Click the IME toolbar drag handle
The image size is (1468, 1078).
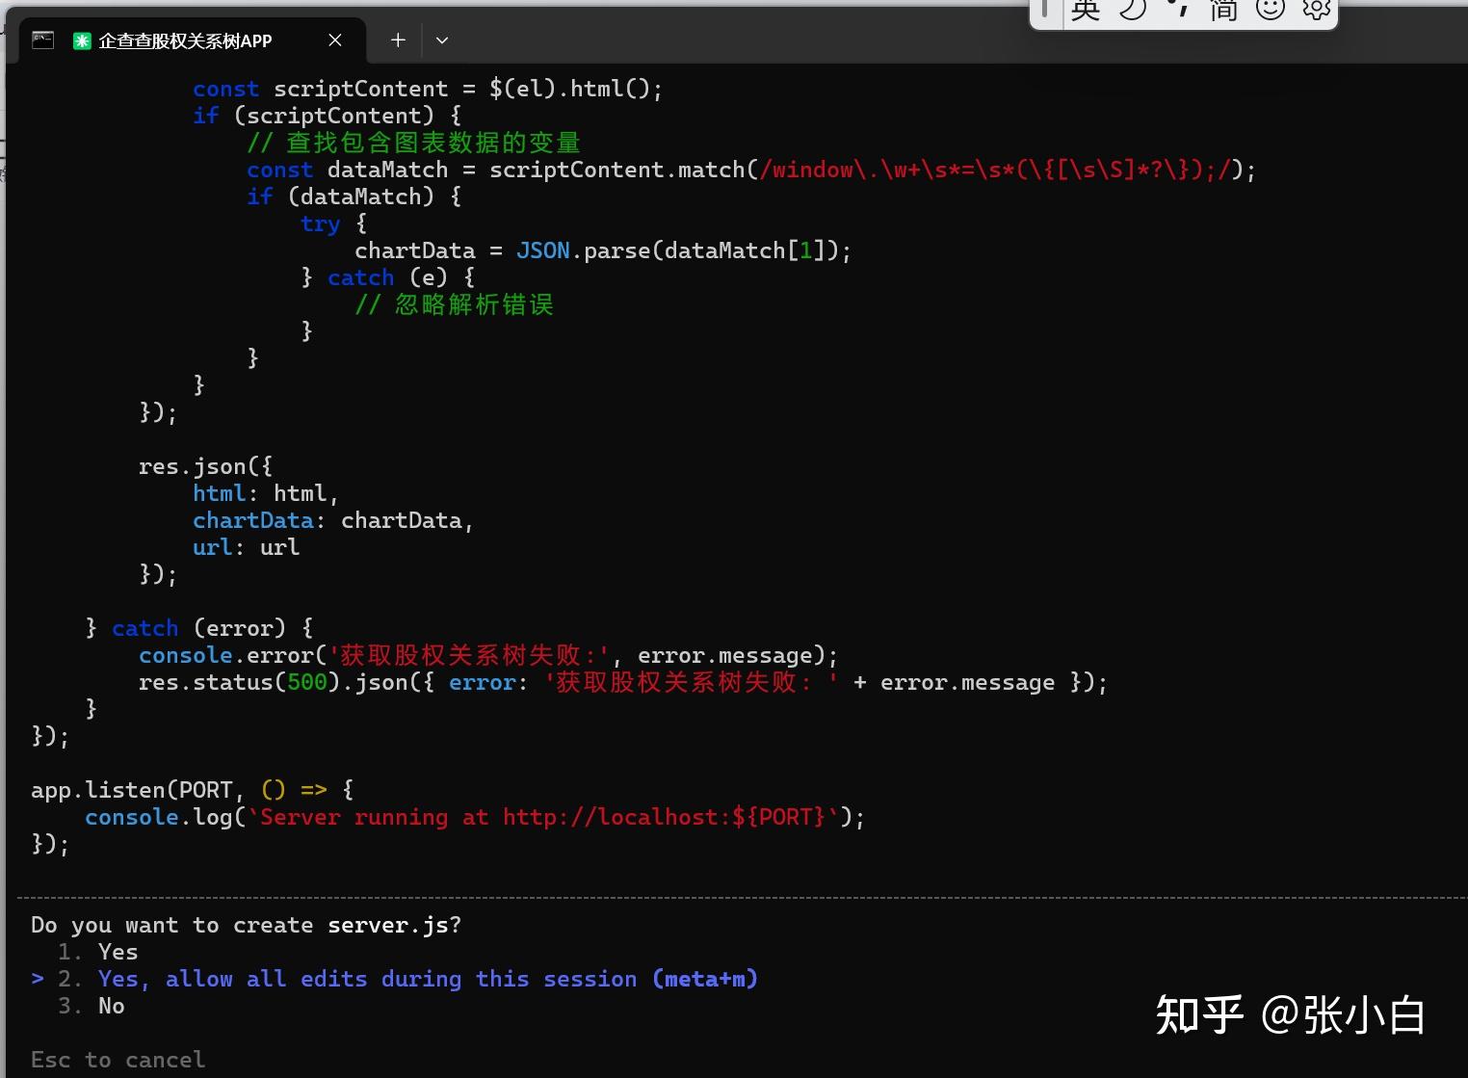pyautogui.click(x=1045, y=10)
